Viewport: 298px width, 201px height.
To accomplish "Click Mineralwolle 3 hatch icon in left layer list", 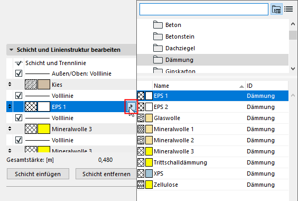I will [x=31, y=129].
